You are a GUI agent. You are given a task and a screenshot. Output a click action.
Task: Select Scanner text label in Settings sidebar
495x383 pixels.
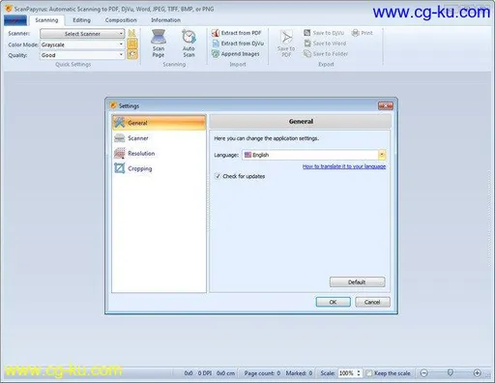pos(138,138)
